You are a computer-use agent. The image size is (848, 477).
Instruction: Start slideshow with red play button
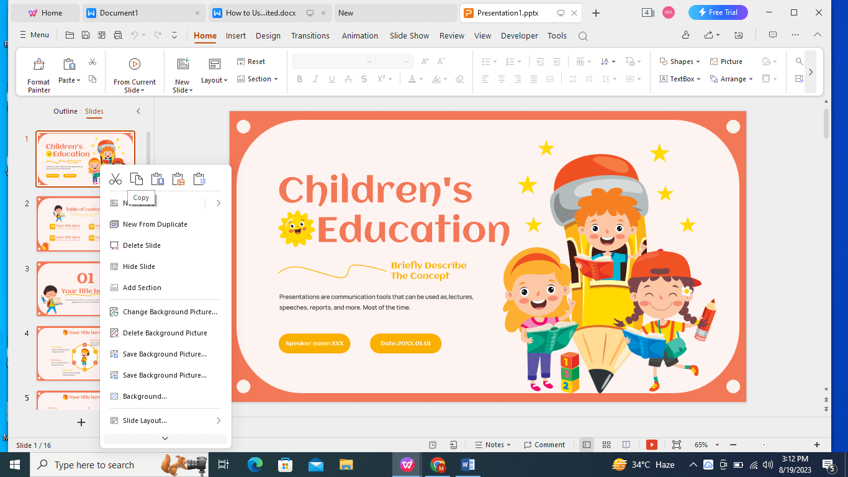pyautogui.click(x=651, y=445)
